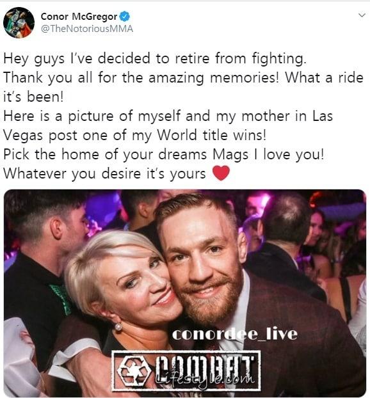Image resolution: width=370 pixels, height=398 pixels.
Task: Click the green tie in photo background
Action: click(x=61, y=299)
